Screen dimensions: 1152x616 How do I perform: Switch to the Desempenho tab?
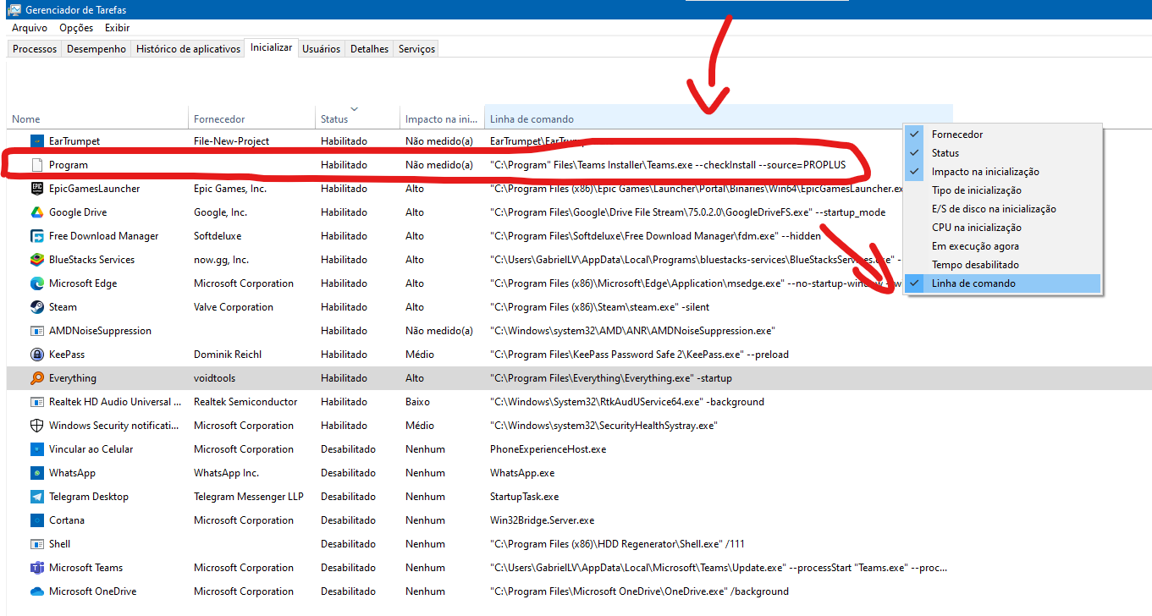(96, 49)
